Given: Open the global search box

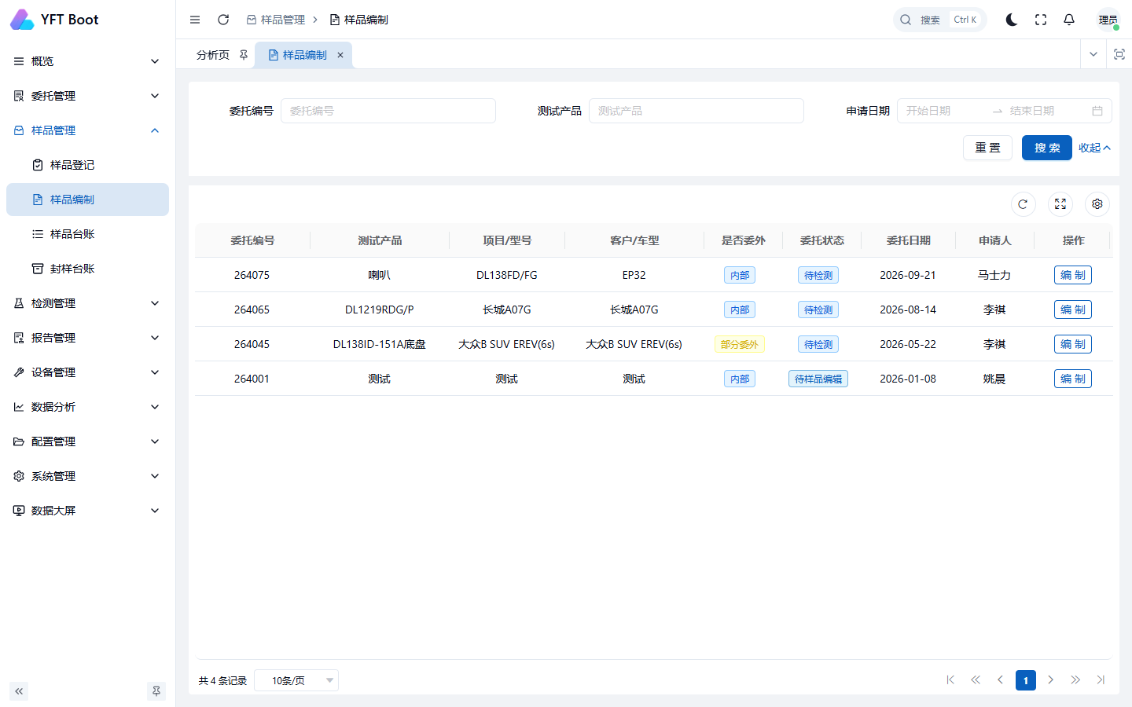Looking at the screenshot, I should (x=940, y=20).
